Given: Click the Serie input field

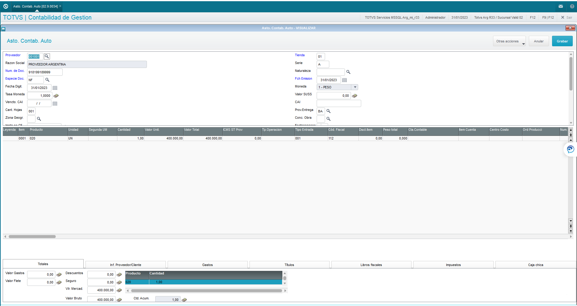Looking at the screenshot, I should [x=323, y=64].
